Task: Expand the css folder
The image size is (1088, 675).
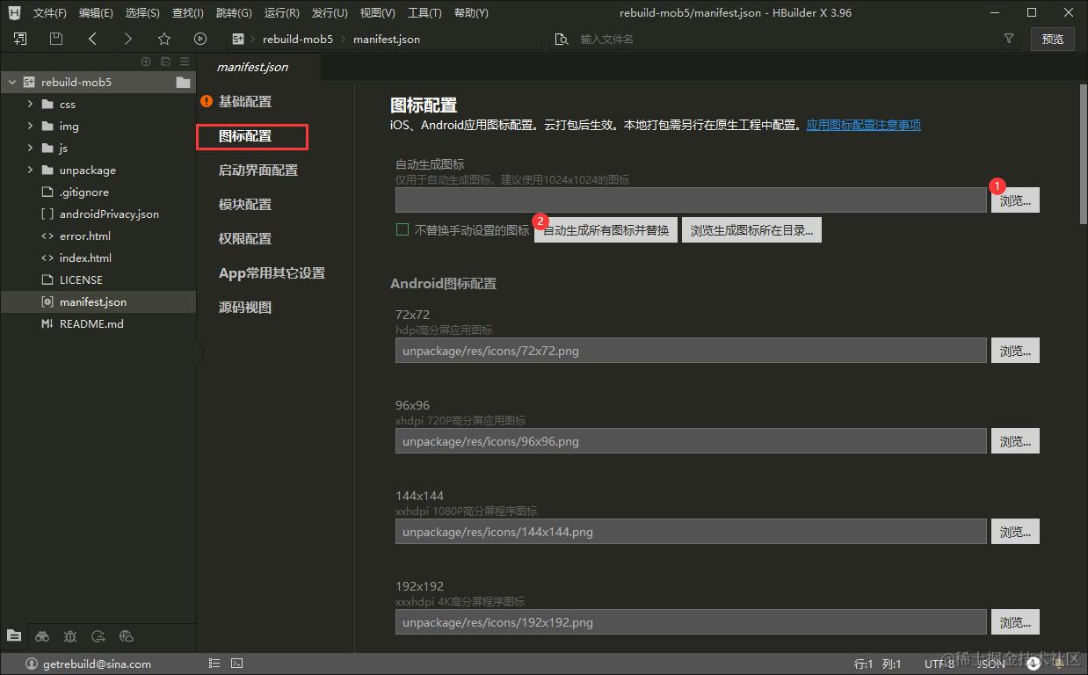Action: click(x=30, y=104)
